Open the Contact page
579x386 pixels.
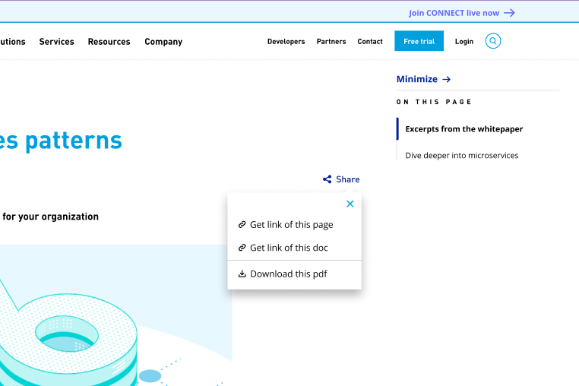(x=370, y=42)
